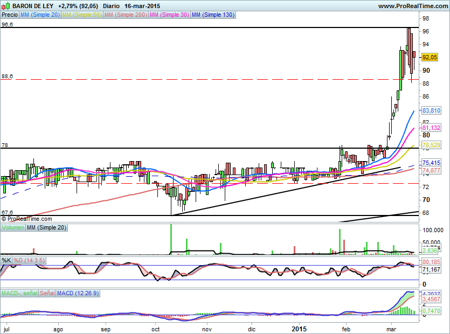Open the %D (14 3 5) label
450x334 pixels.
(x=29, y=260)
